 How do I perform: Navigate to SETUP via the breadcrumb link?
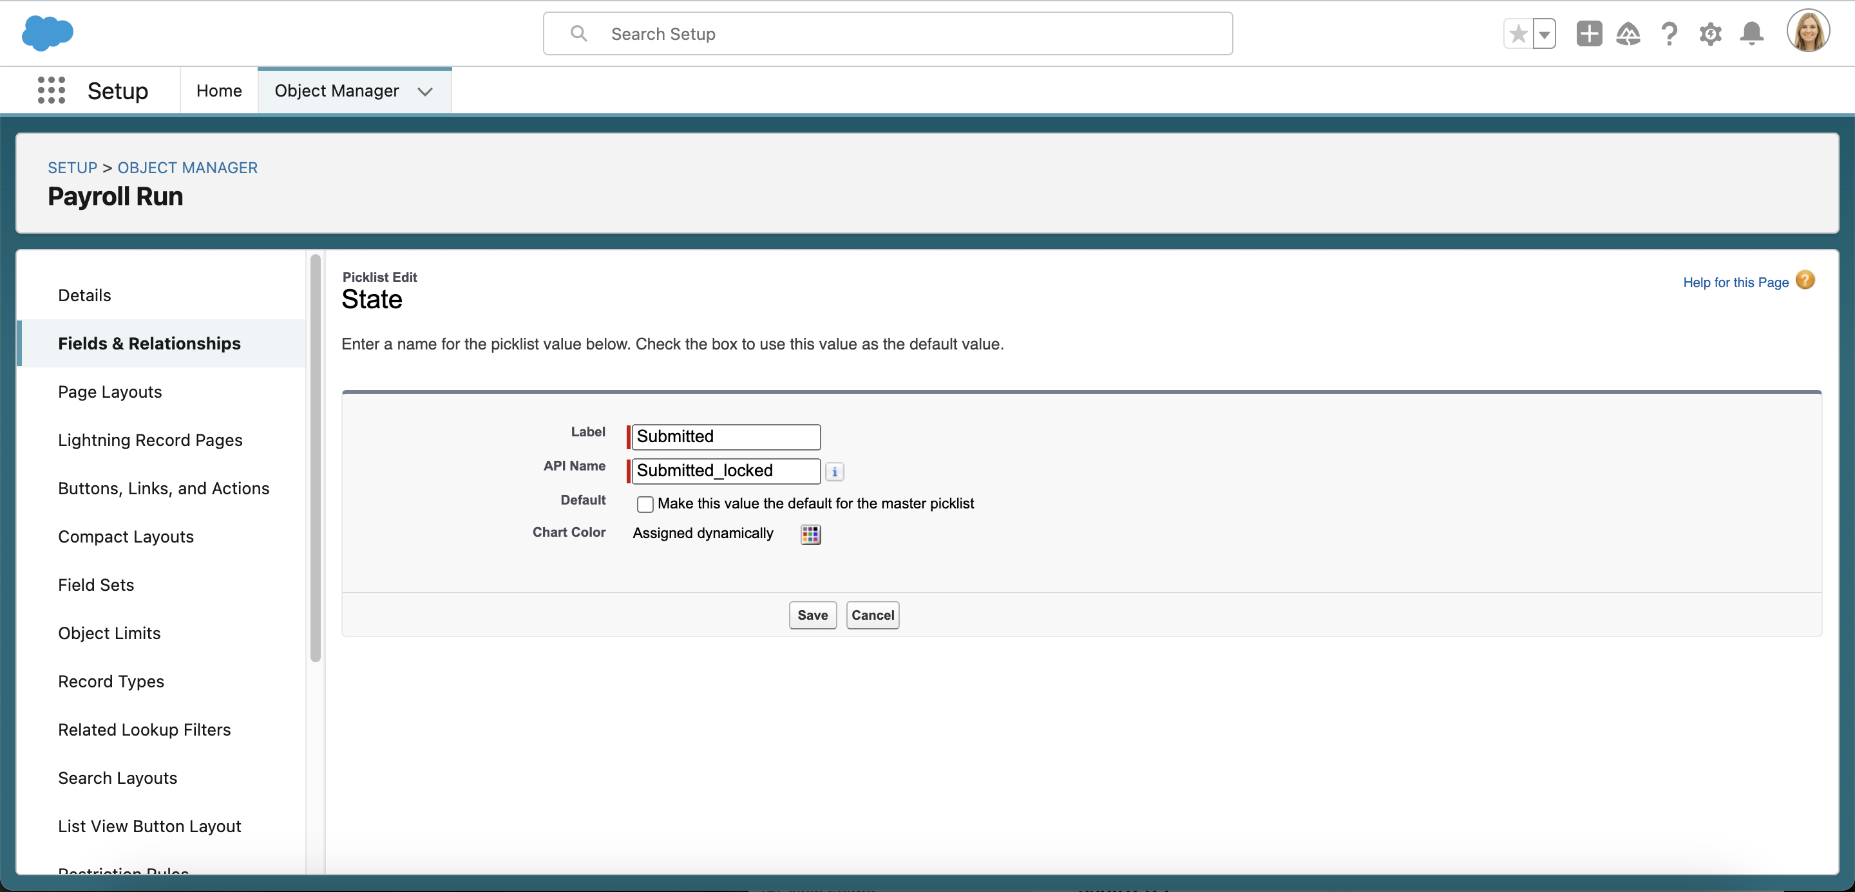point(72,167)
